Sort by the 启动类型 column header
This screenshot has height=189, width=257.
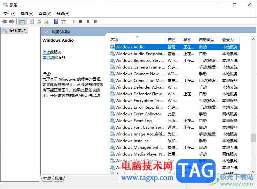(208, 40)
